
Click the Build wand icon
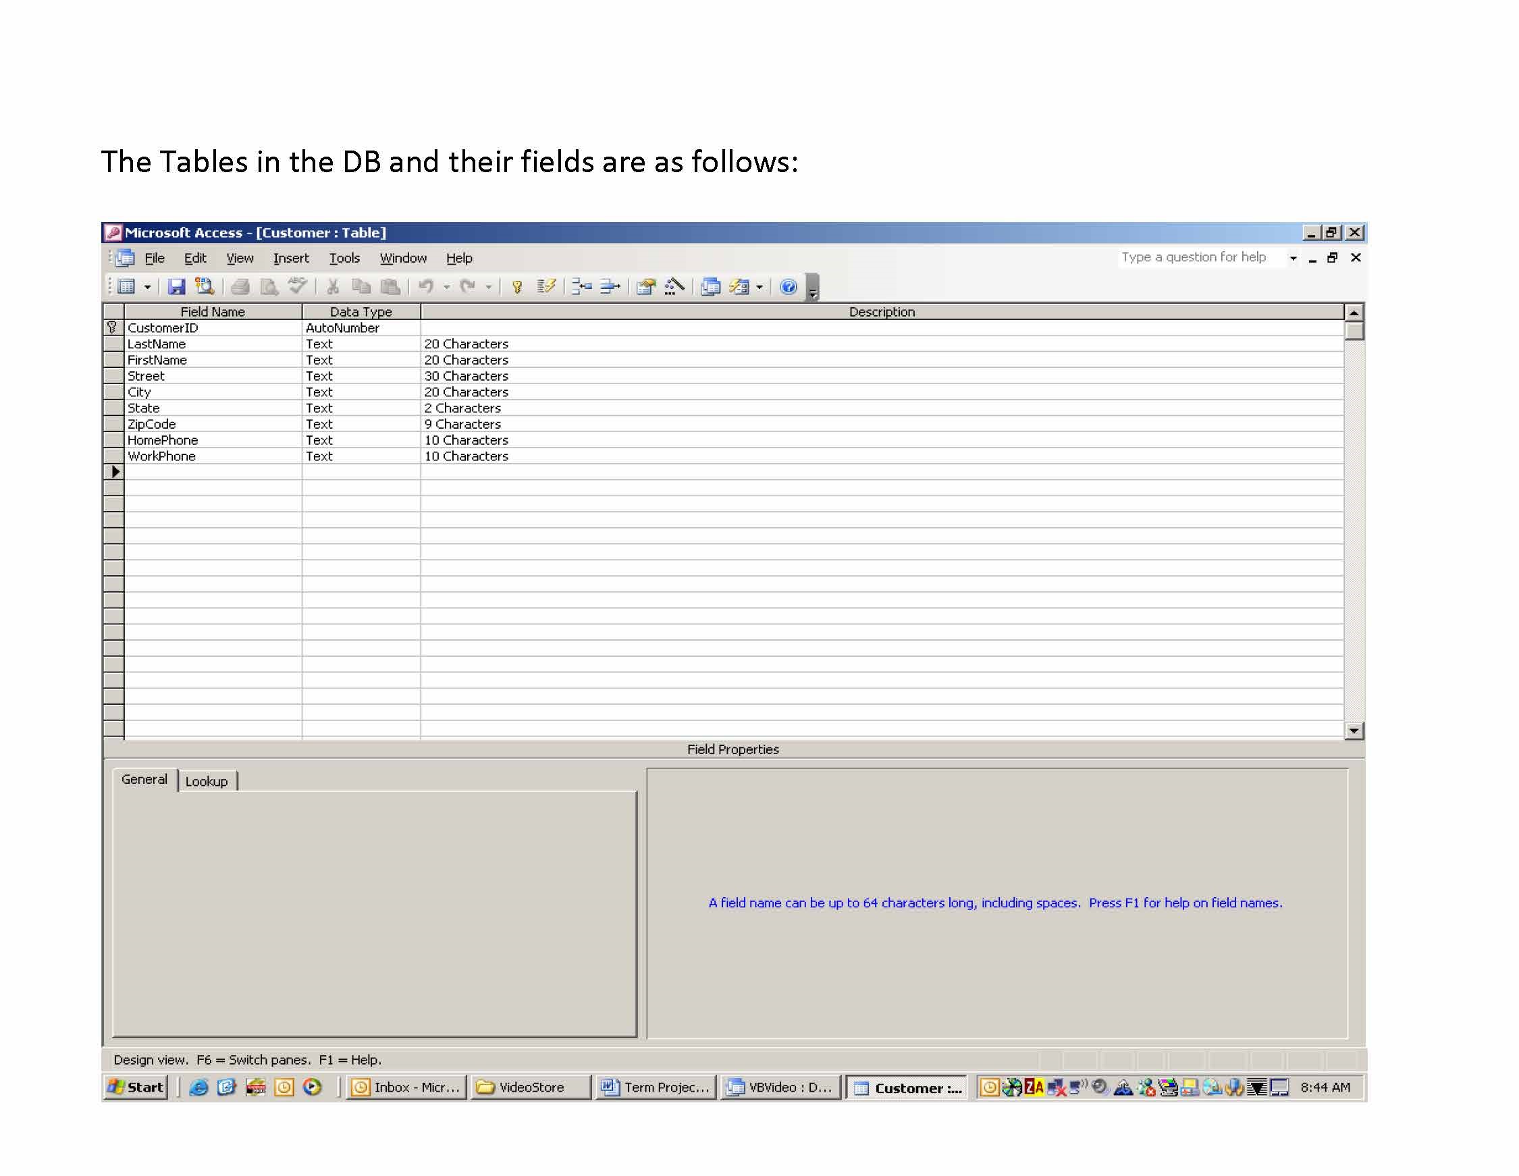pos(674,286)
